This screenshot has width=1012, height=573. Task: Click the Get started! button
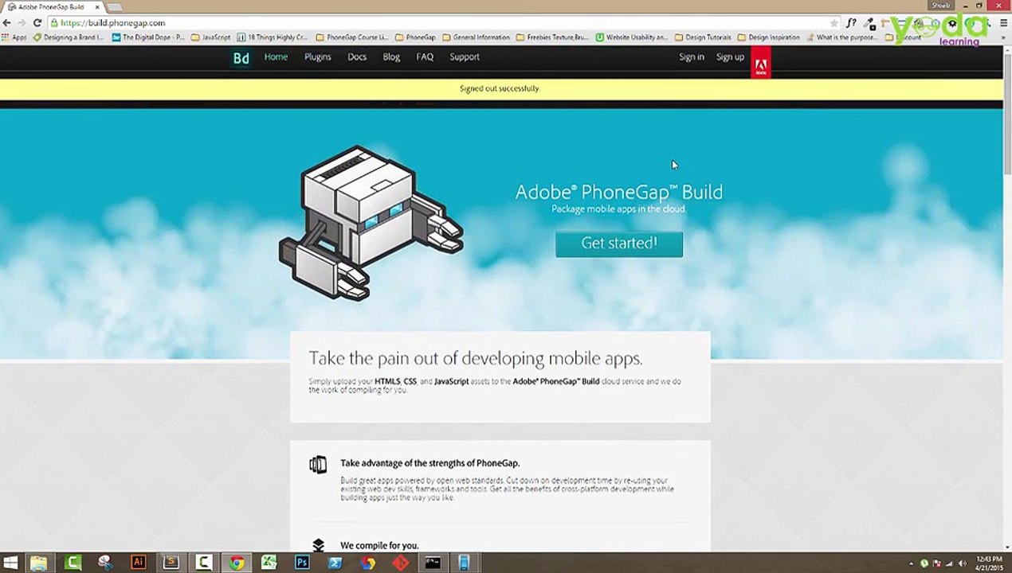[x=619, y=244]
